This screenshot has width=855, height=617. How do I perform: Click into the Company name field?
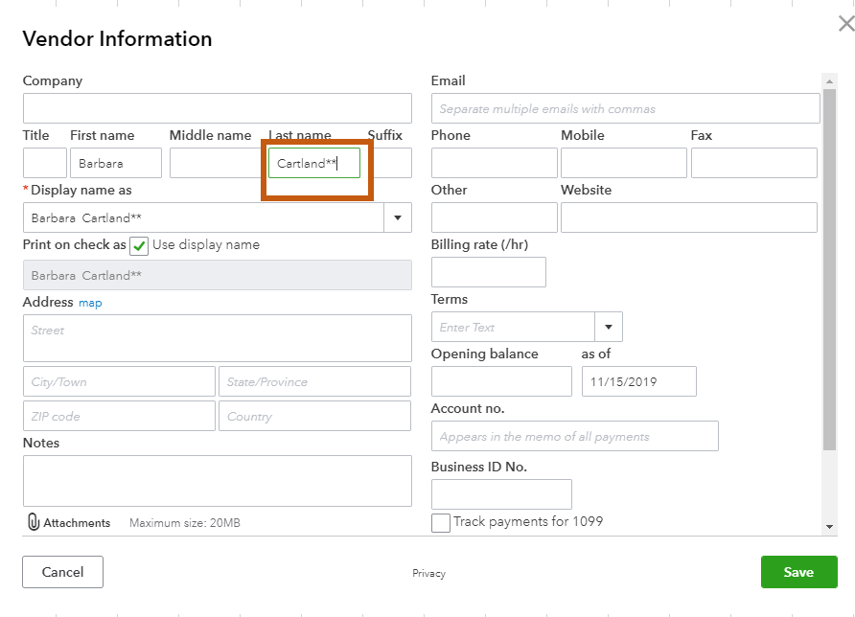click(x=217, y=108)
